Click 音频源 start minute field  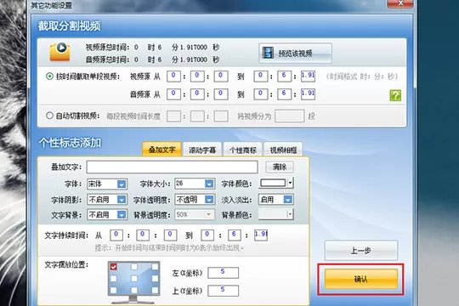197,94
